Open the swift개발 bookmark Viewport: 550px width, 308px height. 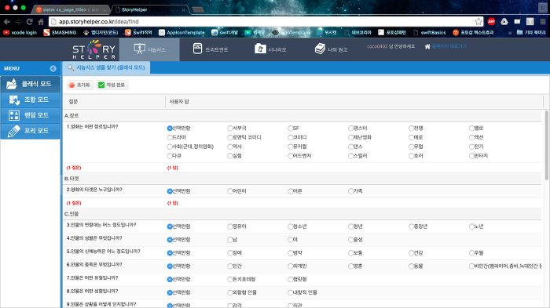(x=225, y=33)
